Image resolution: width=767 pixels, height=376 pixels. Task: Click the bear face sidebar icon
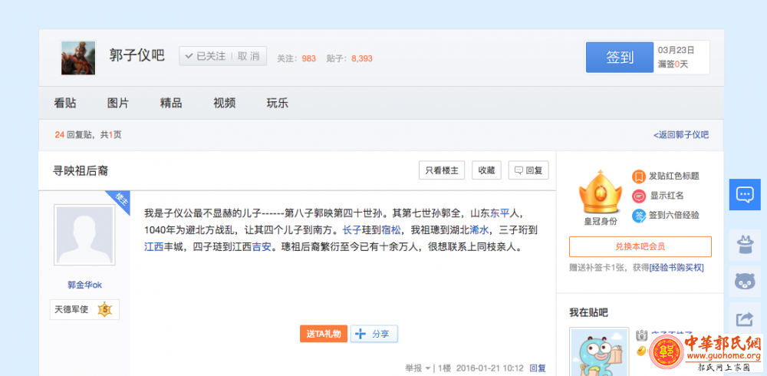pos(744,282)
